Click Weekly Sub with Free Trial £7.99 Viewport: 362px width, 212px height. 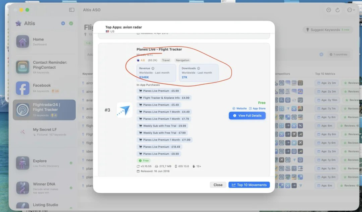click(x=162, y=133)
